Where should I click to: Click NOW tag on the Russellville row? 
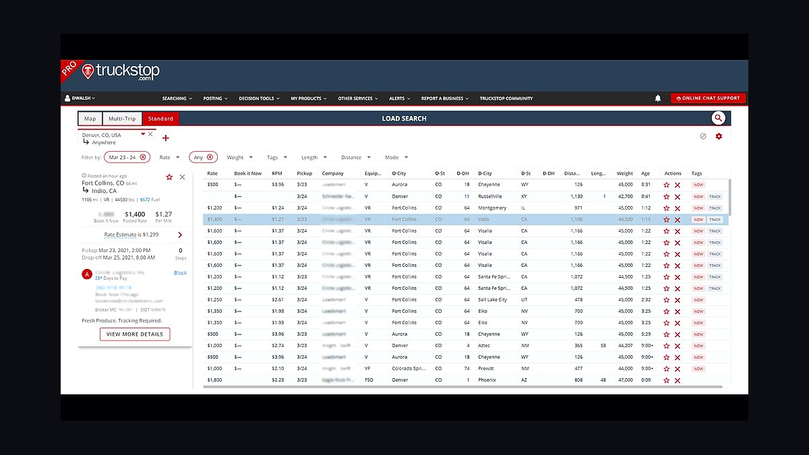pyautogui.click(x=698, y=196)
